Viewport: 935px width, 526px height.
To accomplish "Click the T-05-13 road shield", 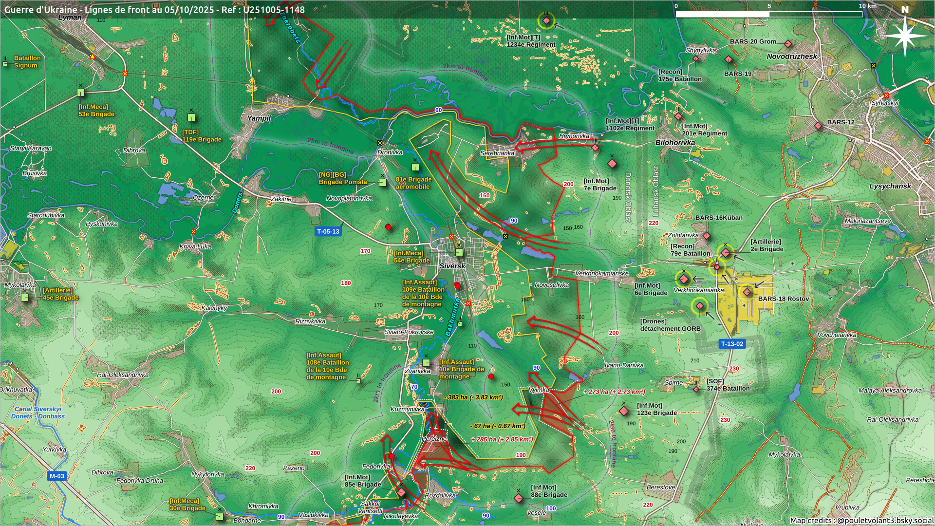I will pyautogui.click(x=328, y=231).
